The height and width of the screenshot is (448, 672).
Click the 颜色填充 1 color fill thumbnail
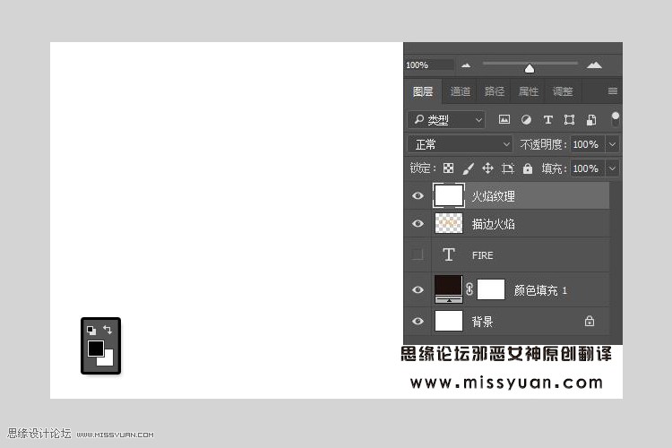pos(448,289)
